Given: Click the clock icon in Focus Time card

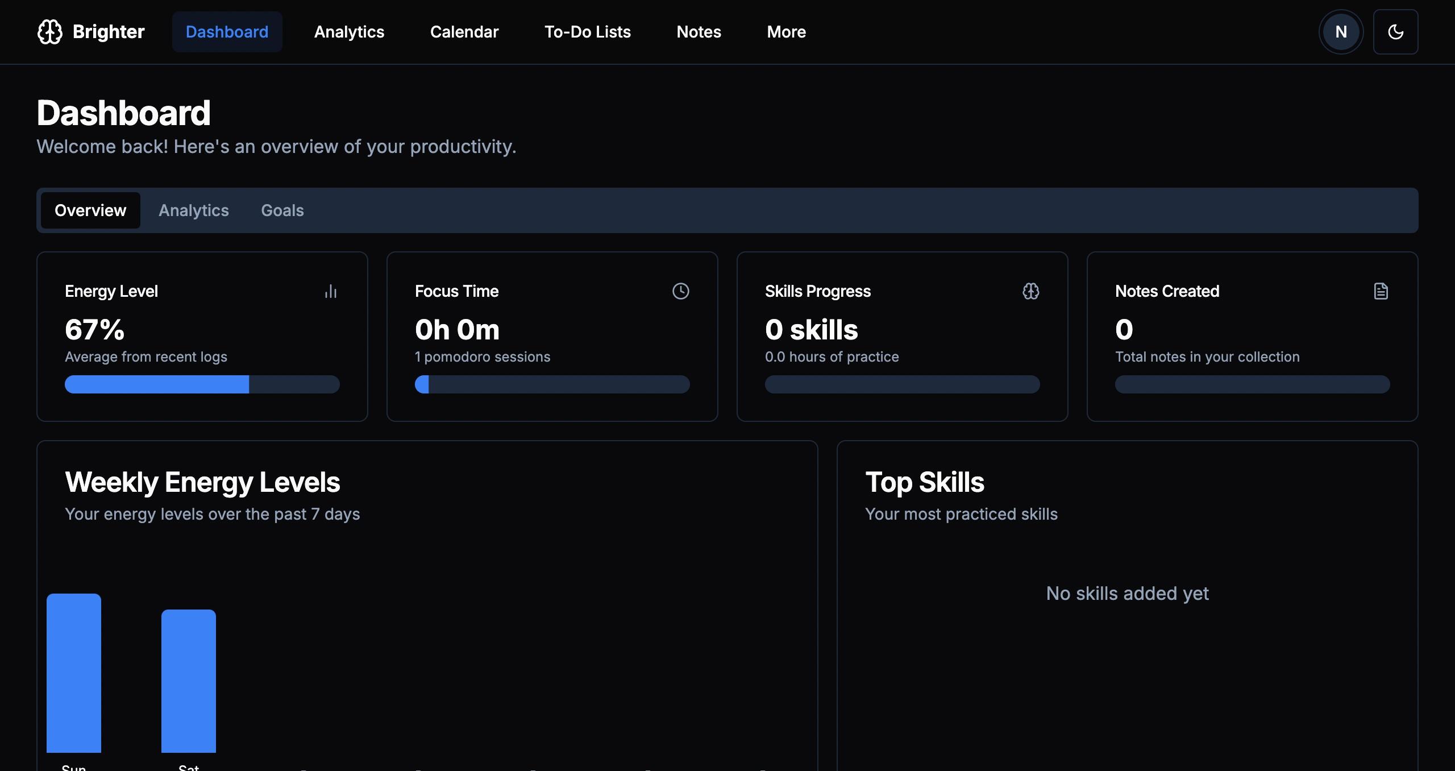Looking at the screenshot, I should pos(681,291).
